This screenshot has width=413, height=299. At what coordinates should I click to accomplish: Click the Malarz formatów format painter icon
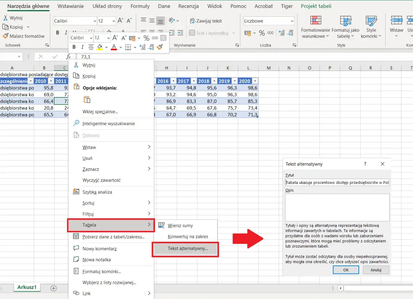tap(5, 36)
